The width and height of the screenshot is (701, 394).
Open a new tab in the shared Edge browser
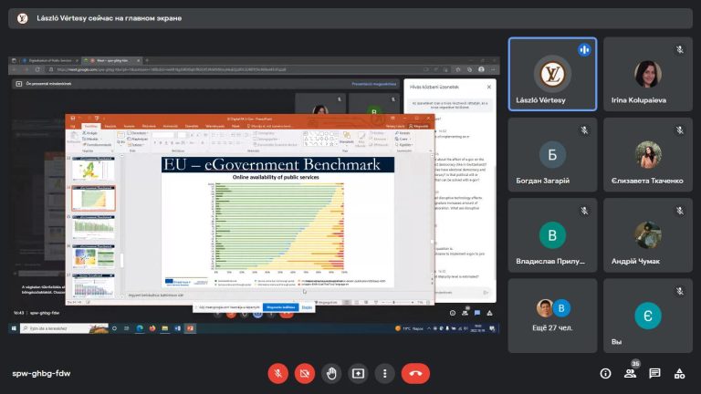pyautogui.click(x=147, y=60)
